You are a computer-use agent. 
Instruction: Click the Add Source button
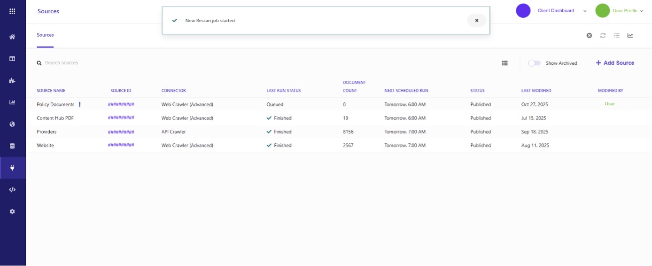[615, 63]
